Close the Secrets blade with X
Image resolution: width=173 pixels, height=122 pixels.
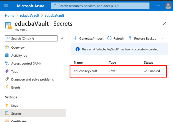click(x=164, y=24)
